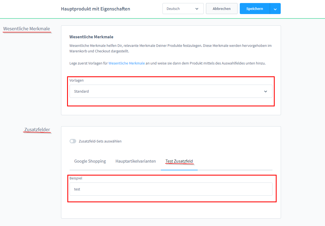This screenshot has height=226, width=325.
Task: Toggle Zusatzfeld-Sets auswählen switch
Action: [73, 141]
